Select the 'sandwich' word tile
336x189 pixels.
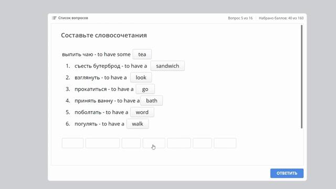point(167,66)
